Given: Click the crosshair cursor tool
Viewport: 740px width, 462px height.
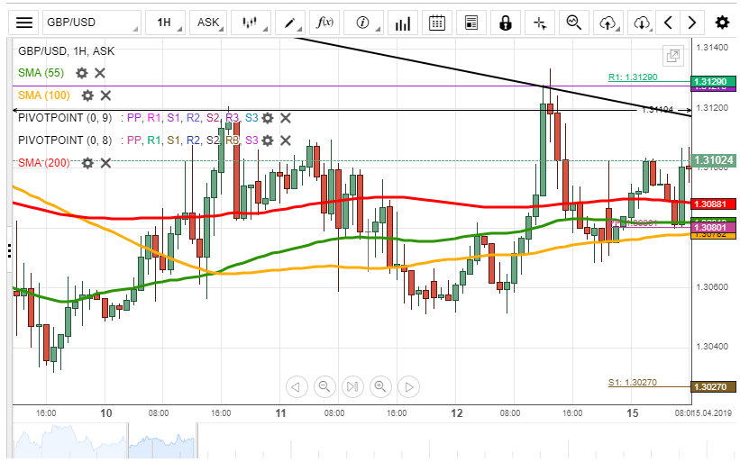Looking at the screenshot, I should pyautogui.click(x=539, y=23).
